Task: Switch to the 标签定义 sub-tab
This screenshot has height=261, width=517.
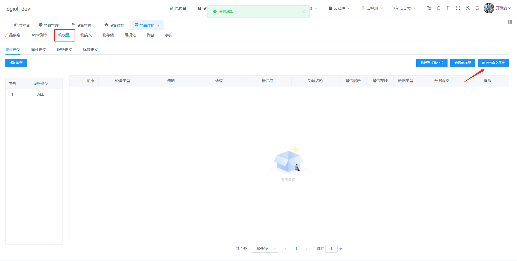Action: 90,50
